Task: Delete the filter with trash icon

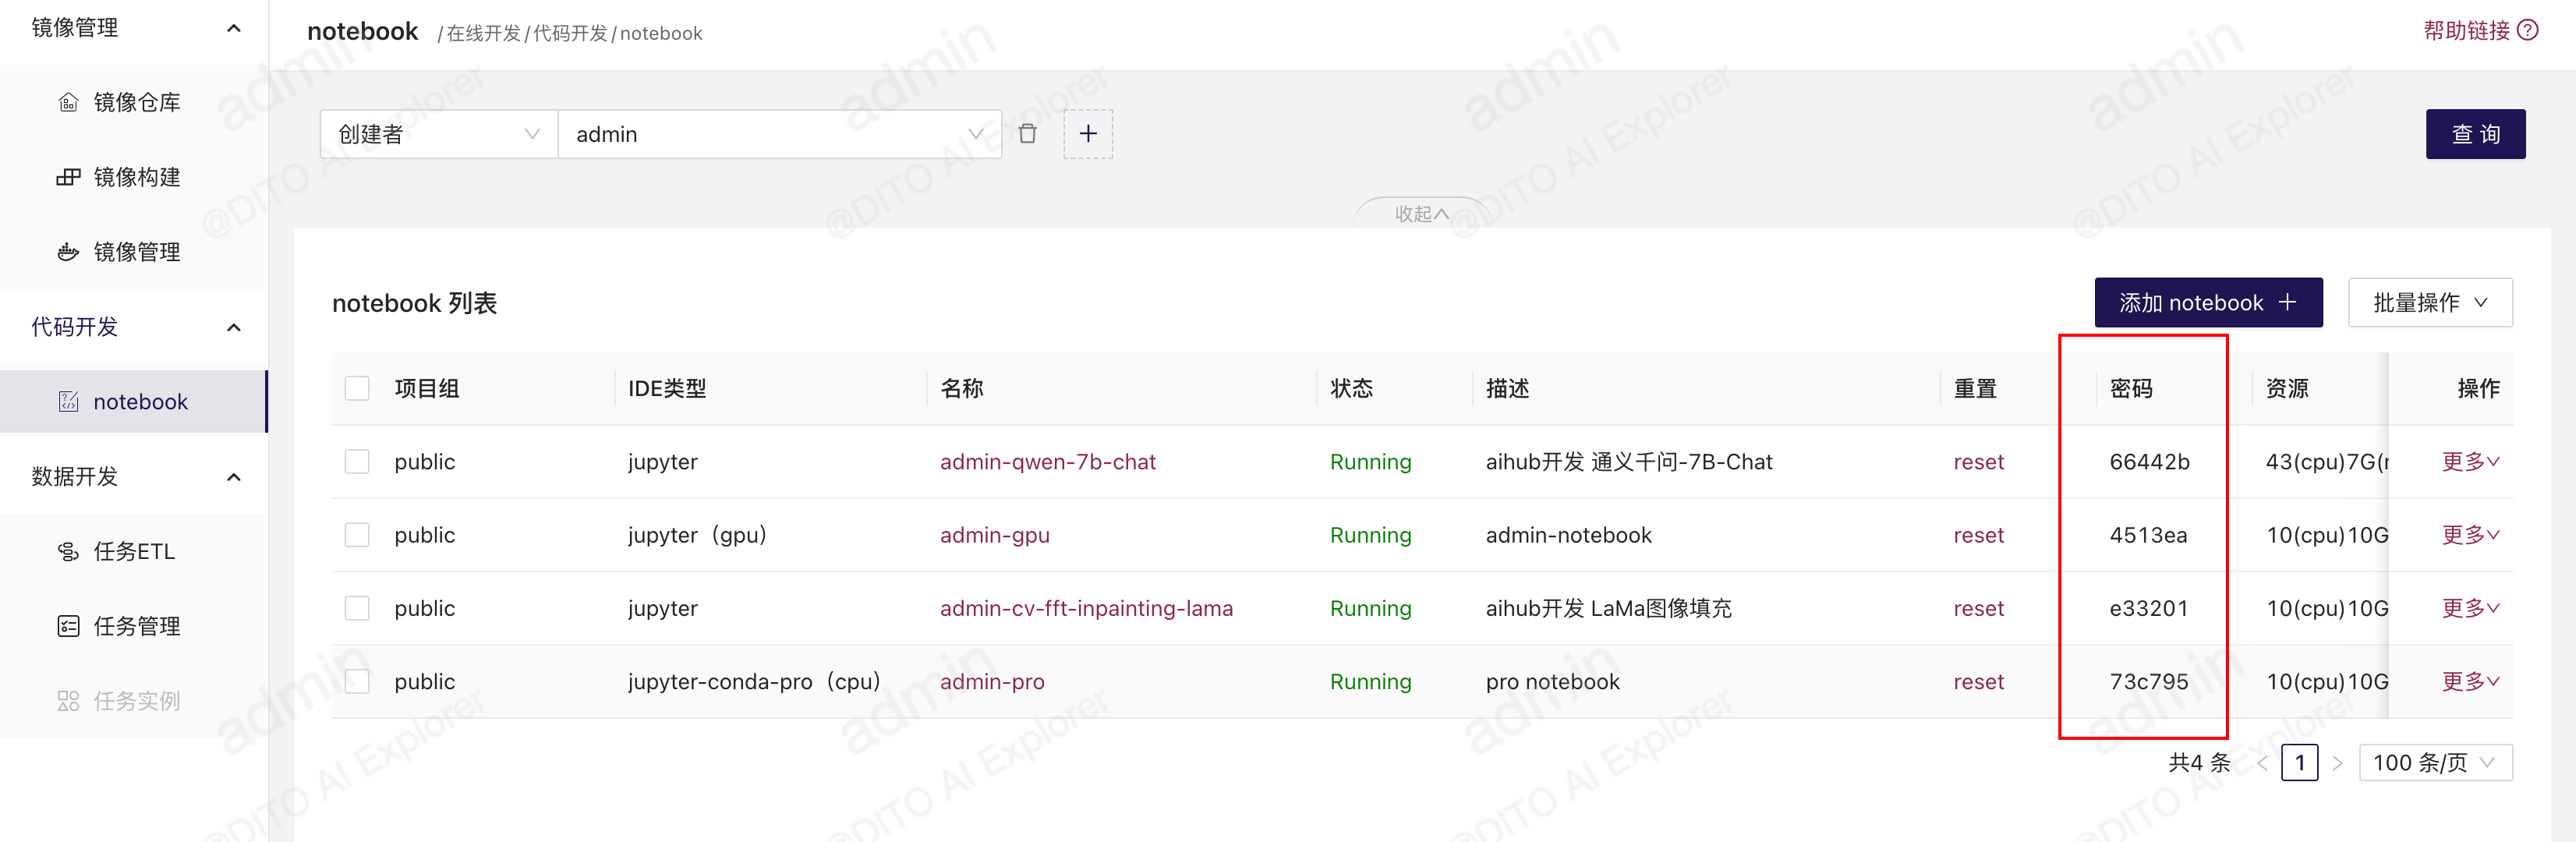Action: [x=1027, y=134]
